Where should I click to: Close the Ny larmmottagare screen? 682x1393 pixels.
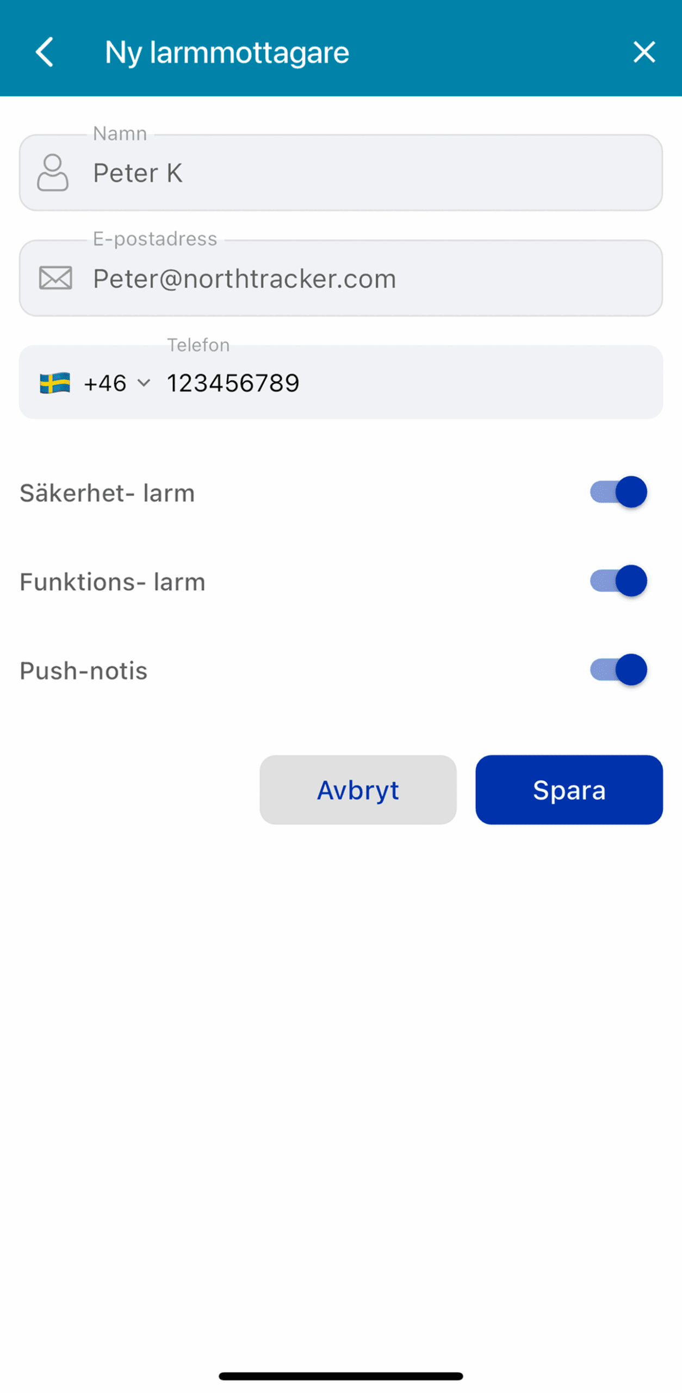pos(644,52)
